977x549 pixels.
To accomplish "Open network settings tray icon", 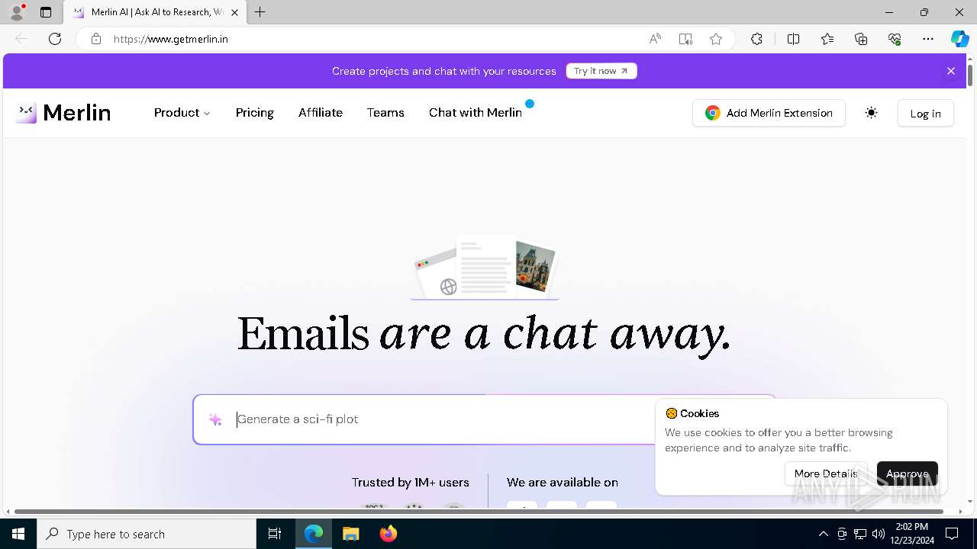I will pyautogui.click(x=860, y=534).
